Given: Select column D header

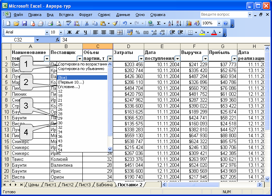Looking at the screenshot, I should click(x=128, y=46).
